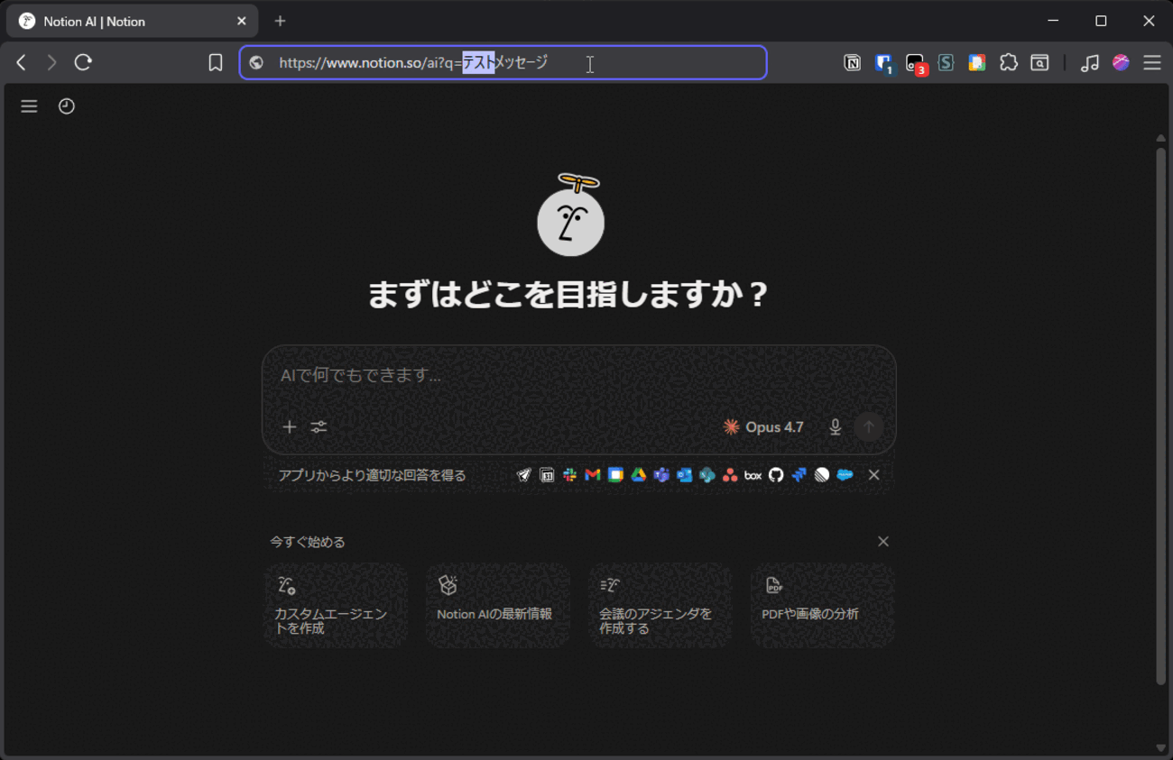Click the Google Calendar connector icon
The height and width of the screenshot is (760, 1173).
615,475
